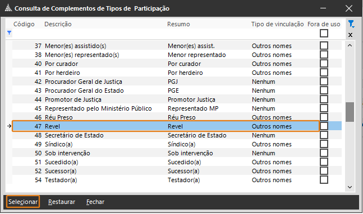Select row Sucedido(a) description

tap(61, 162)
